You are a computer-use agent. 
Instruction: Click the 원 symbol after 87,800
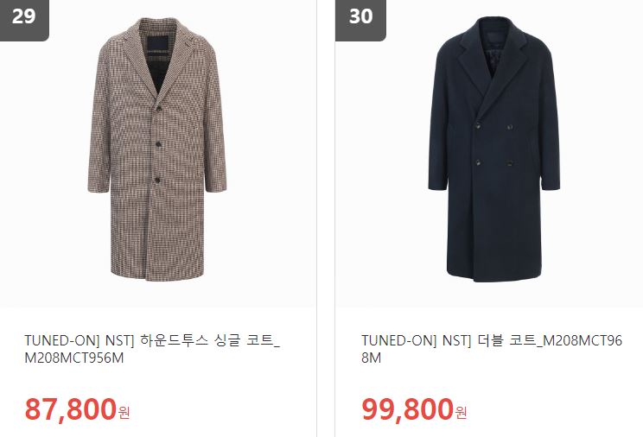click(x=124, y=412)
